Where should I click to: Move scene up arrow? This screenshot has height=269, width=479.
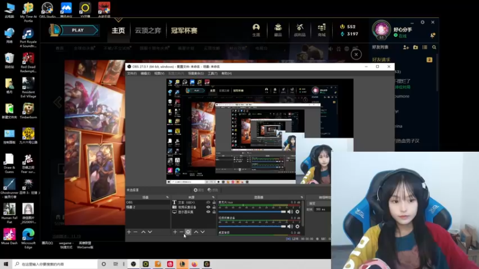click(143, 232)
